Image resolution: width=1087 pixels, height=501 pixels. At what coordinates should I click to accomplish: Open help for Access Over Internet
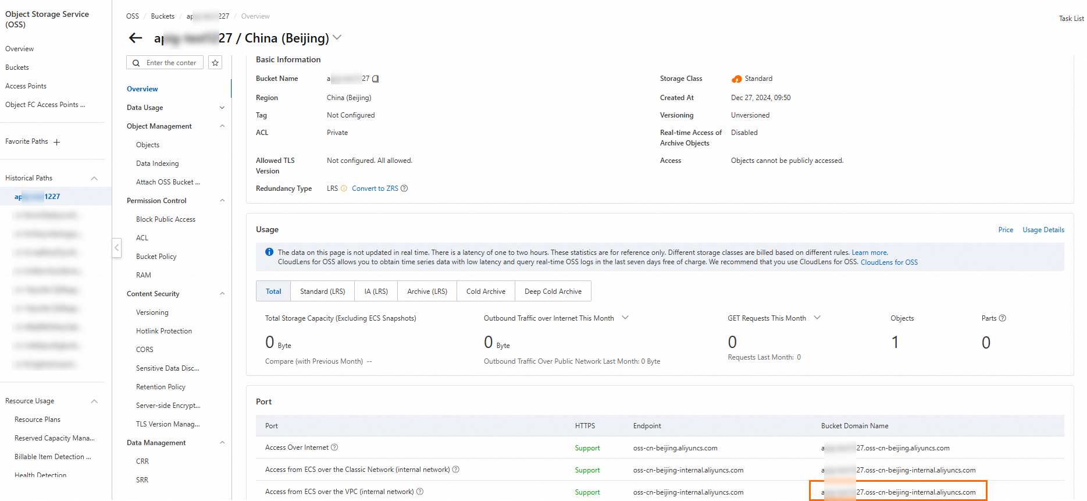pos(334,447)
